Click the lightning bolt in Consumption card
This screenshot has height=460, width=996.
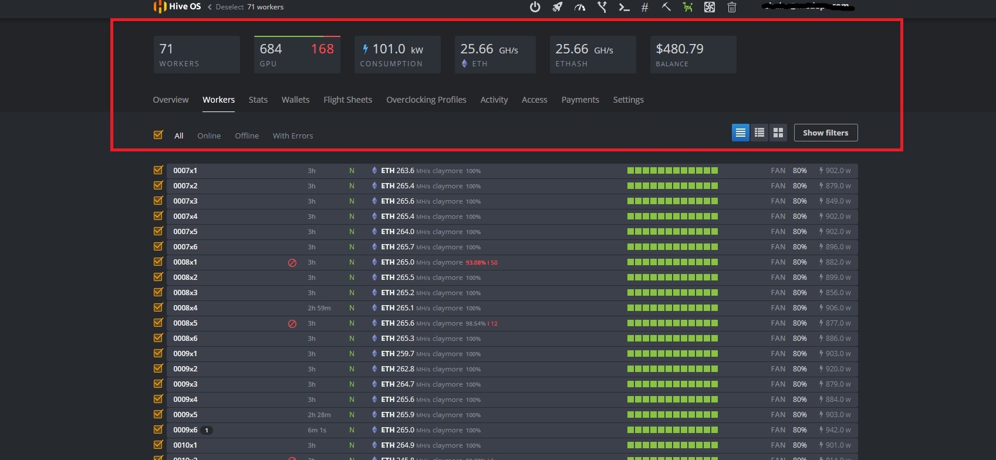point(366,49)
